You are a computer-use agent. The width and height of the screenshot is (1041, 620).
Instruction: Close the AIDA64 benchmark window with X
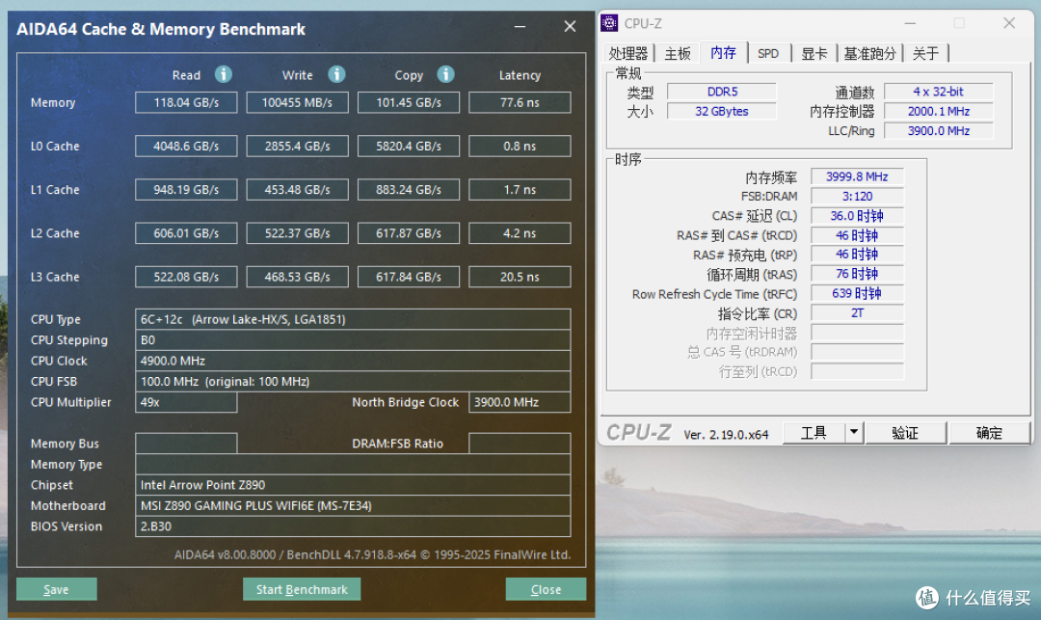(570, 27)
